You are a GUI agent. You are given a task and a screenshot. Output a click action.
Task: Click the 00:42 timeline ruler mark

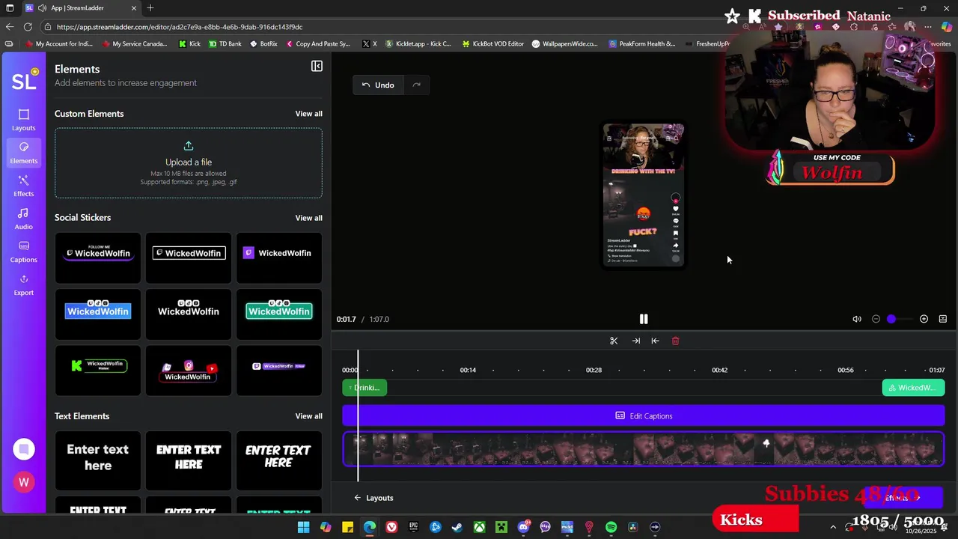click(719, 370)
